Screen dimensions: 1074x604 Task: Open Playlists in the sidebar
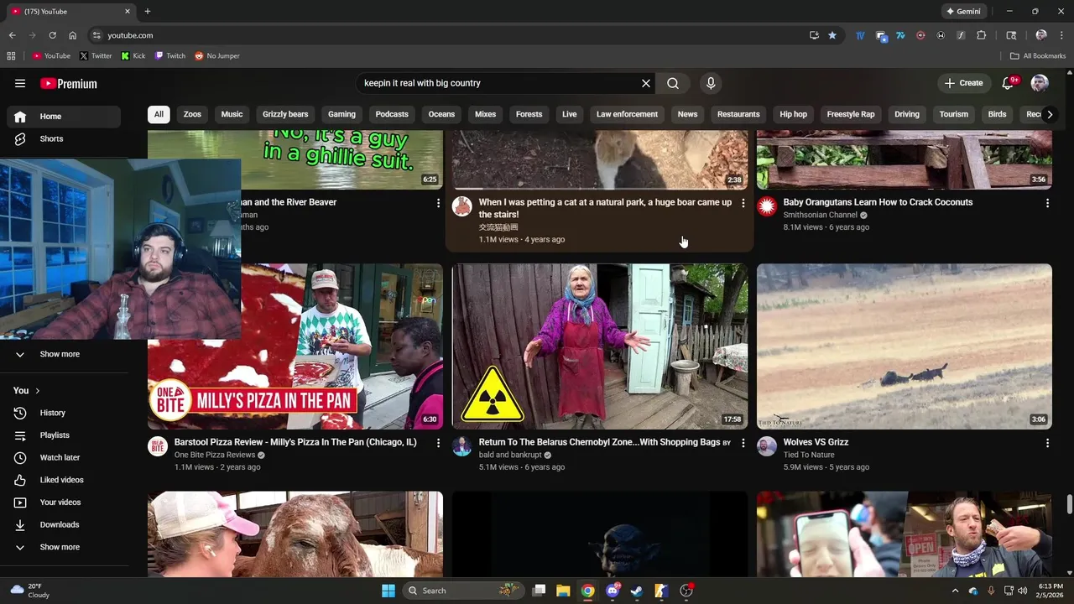[x=64, y=435]
